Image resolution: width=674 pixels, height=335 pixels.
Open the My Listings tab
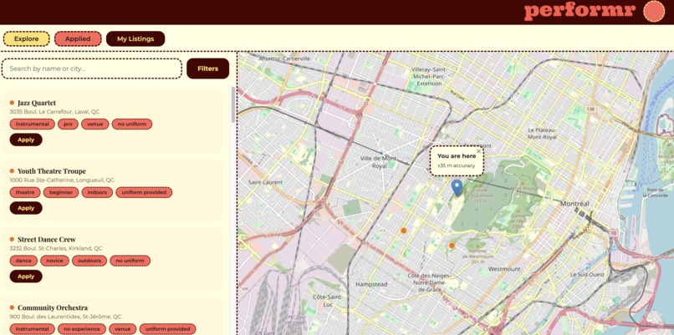click(135, 38)
